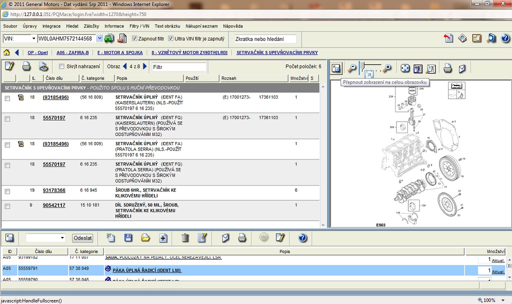Image resolution: width=512 pixels, height=304 pixels.
Task: Save the shopping list with floppy disk icon
Action: 128,238
